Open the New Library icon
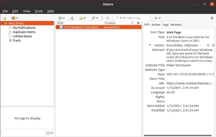Viewport: 216px width, 137px height. click(x=13, y=18)
